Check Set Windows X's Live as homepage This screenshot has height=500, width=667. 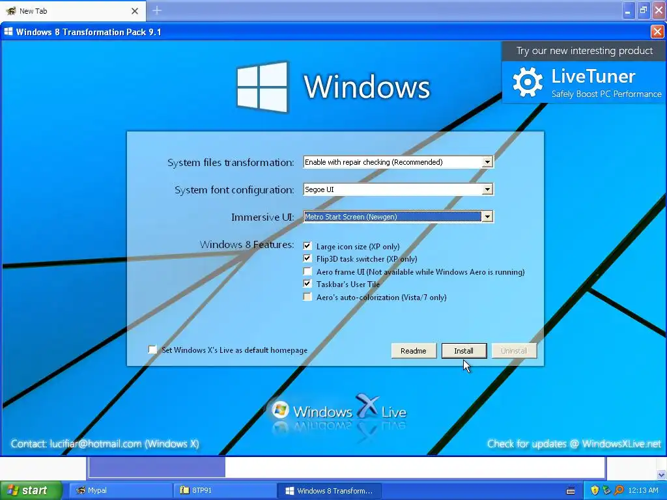click(152, 350)
